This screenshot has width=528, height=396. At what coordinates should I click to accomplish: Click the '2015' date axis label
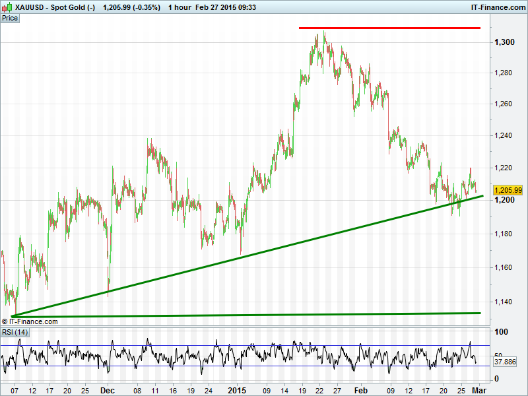(237, 391)
